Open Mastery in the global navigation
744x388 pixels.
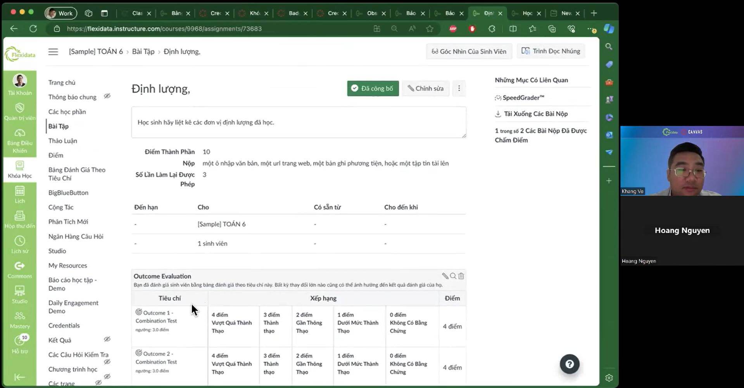20,320
